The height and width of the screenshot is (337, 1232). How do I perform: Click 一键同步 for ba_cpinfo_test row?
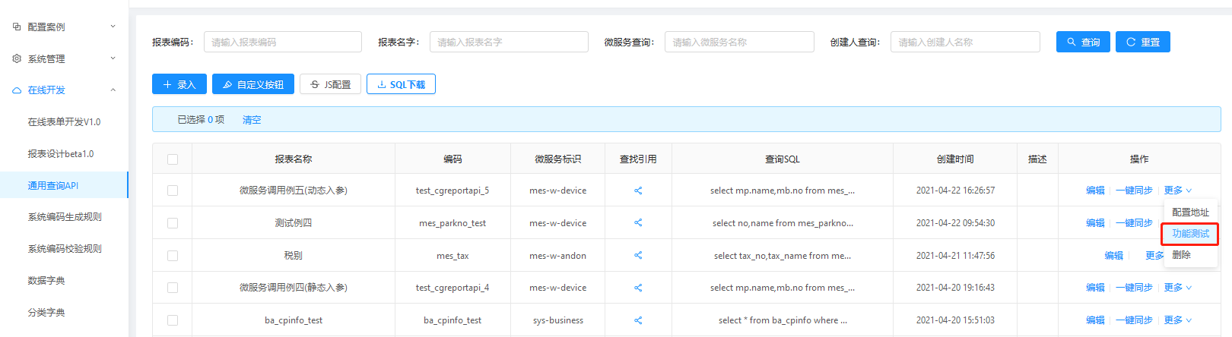[1134, 320]
